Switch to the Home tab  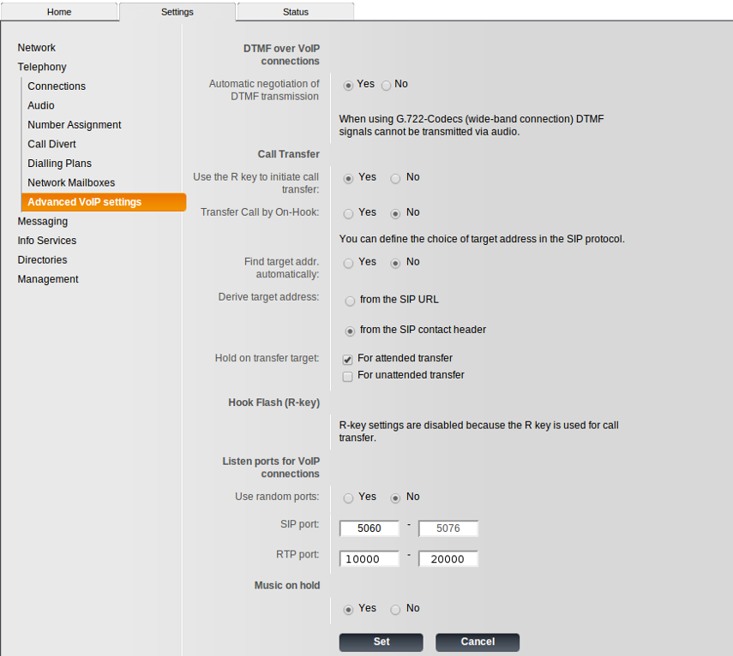(x=59, y=12)
